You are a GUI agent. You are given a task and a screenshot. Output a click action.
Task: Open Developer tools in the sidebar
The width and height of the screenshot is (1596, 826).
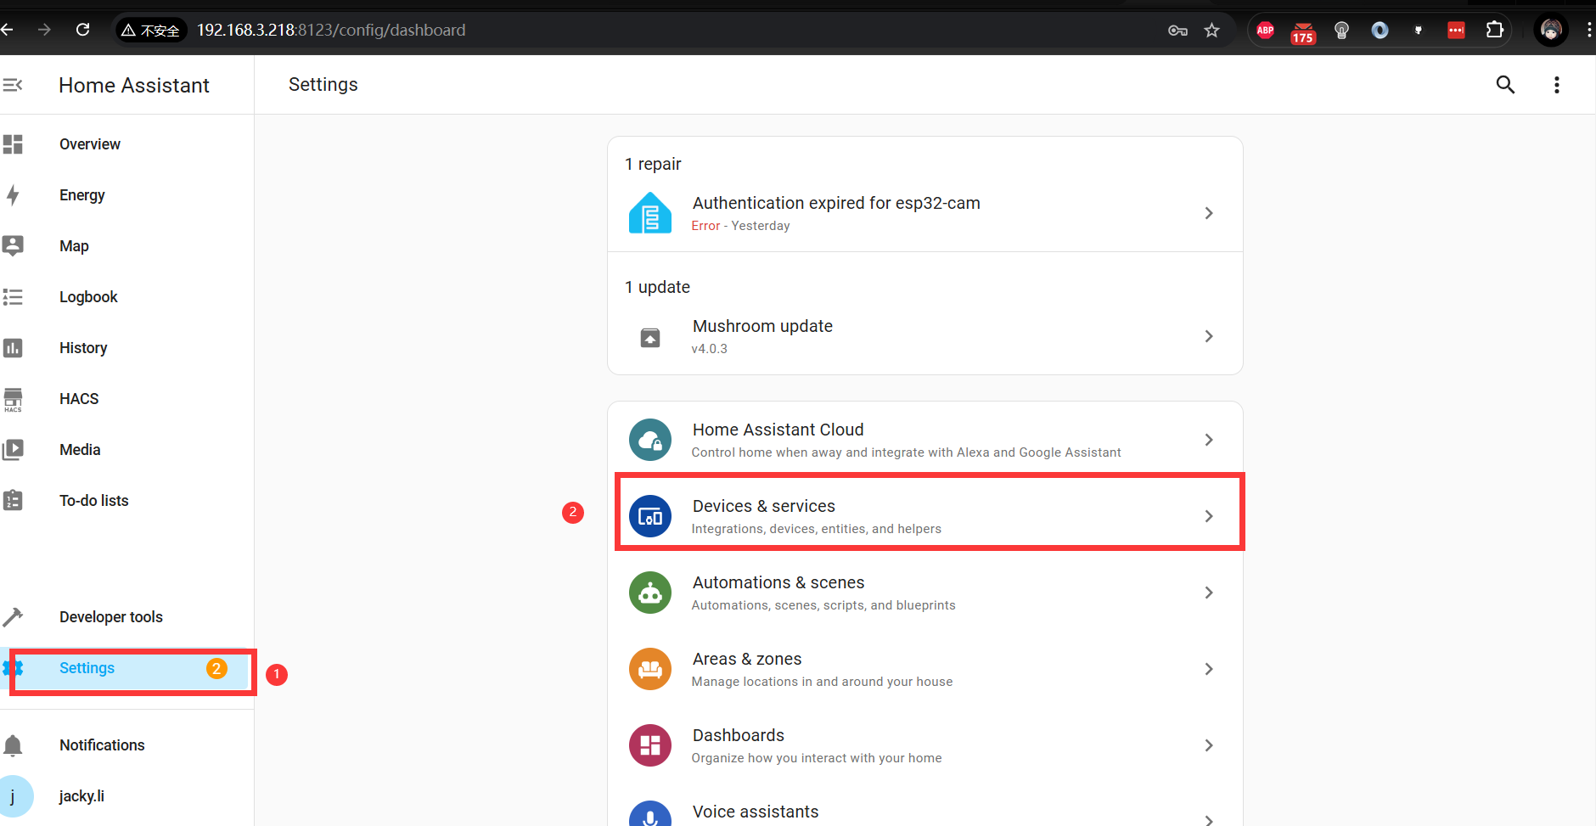(x=126, y=617)
